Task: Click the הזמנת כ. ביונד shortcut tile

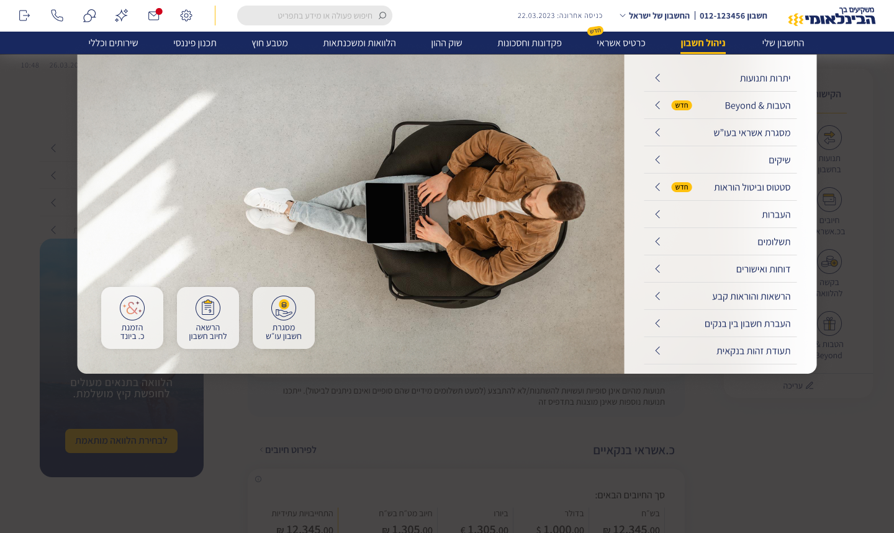Action: pos(132,318)
